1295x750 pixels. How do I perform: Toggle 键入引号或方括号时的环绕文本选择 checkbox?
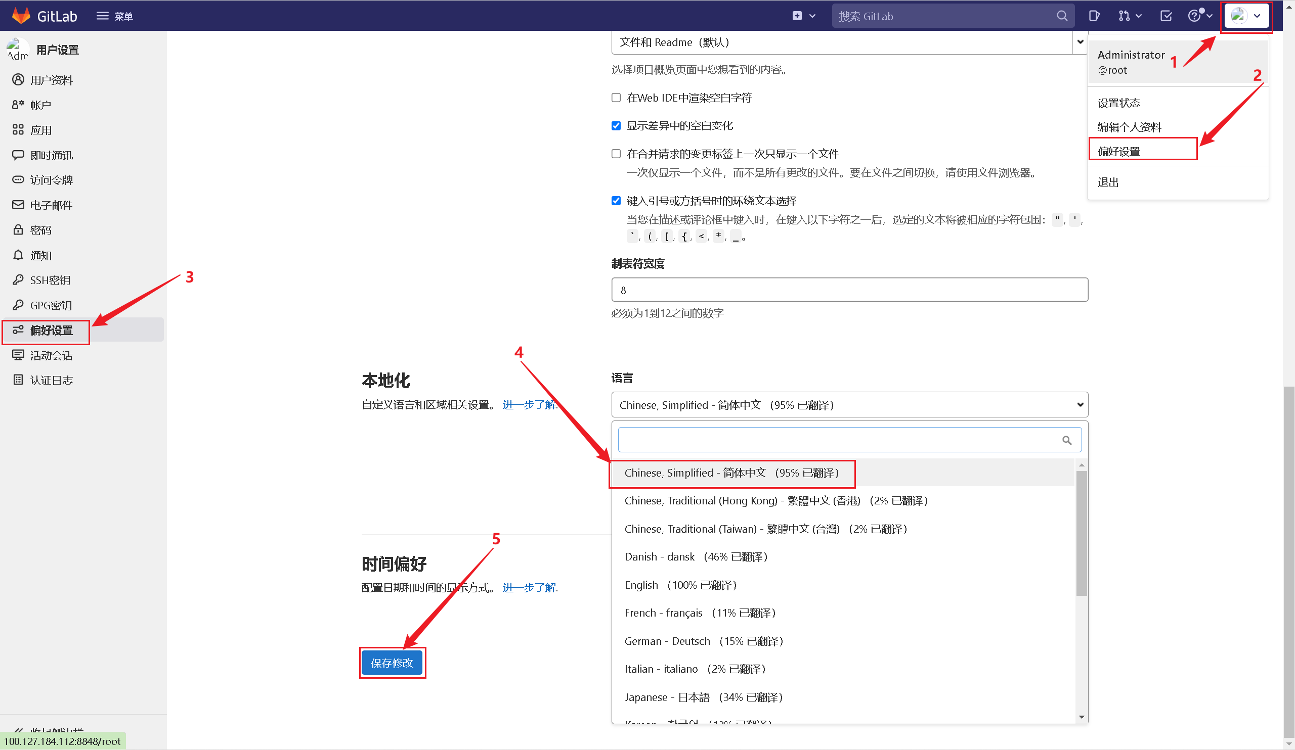616,201
